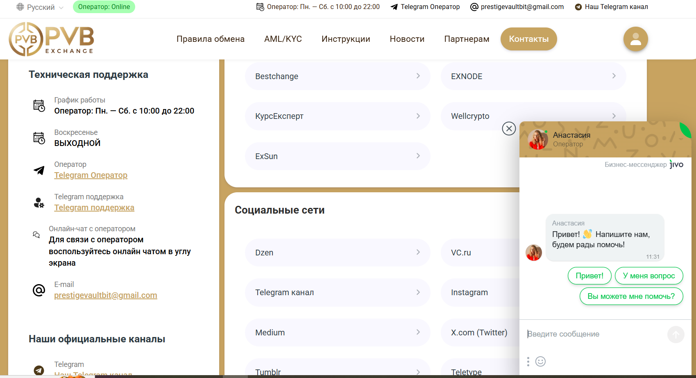Click the top bar Telegram channel icon
The image size is (696, 378).
point(578,7)
